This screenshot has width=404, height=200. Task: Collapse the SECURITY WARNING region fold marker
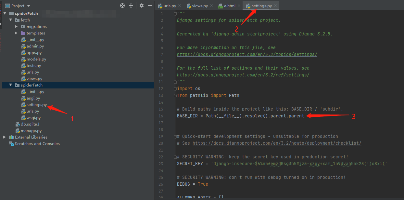[x=174, y=157]
